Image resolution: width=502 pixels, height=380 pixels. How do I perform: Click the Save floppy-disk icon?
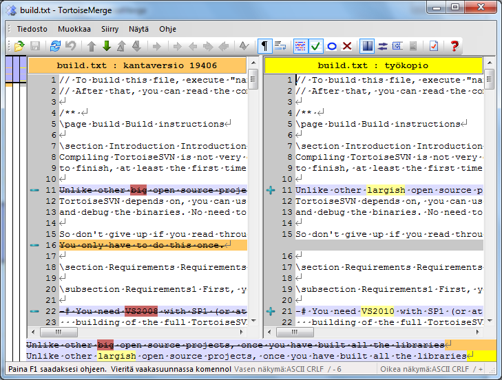click(35, 46)
